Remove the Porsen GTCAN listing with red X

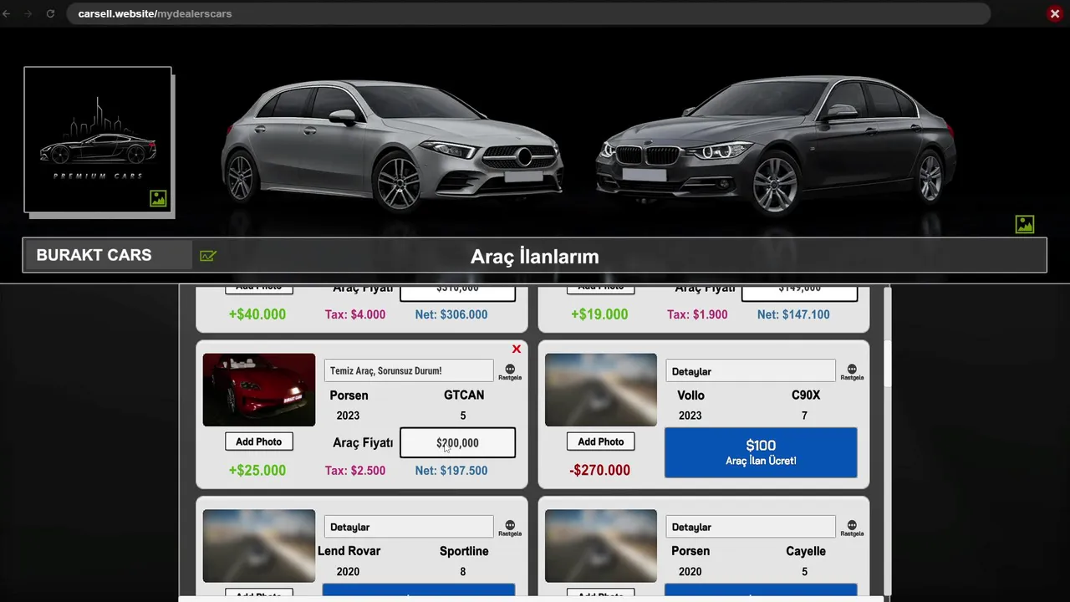coord(516,349)
